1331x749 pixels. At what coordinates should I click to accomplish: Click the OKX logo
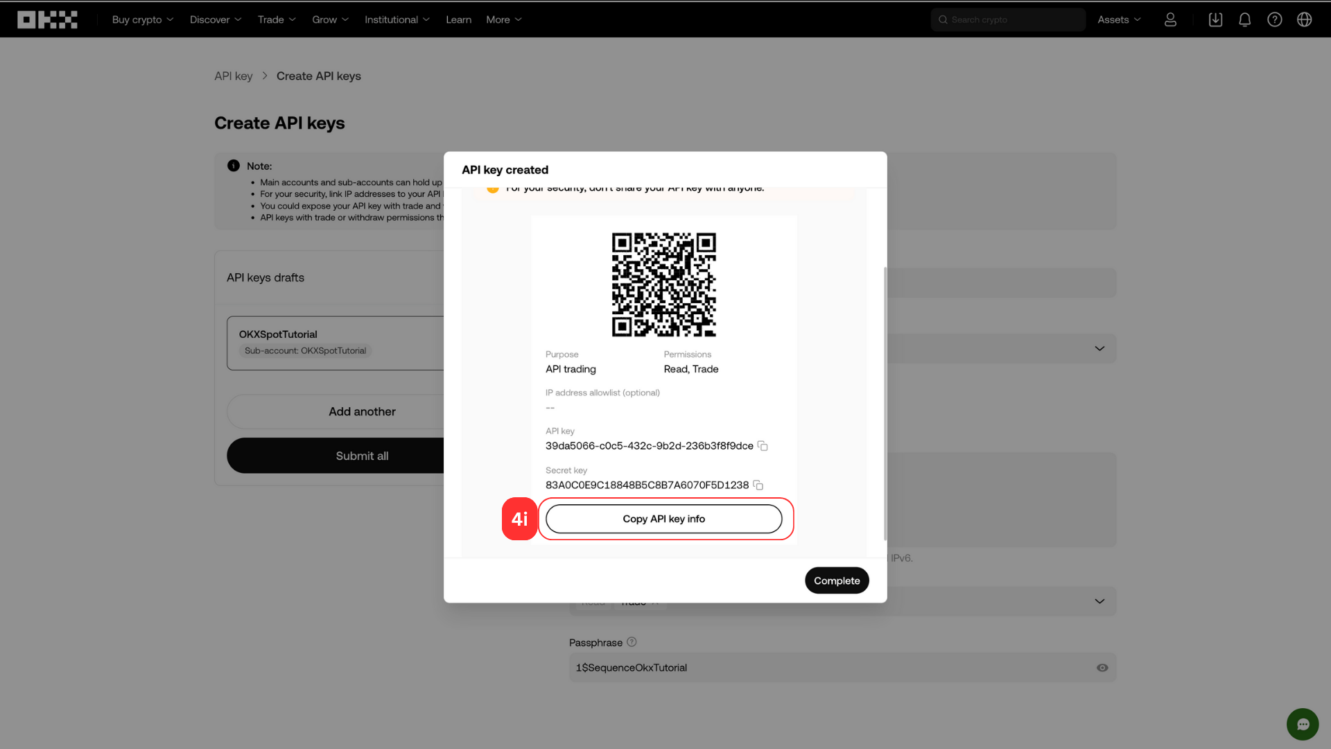[47, 19]
